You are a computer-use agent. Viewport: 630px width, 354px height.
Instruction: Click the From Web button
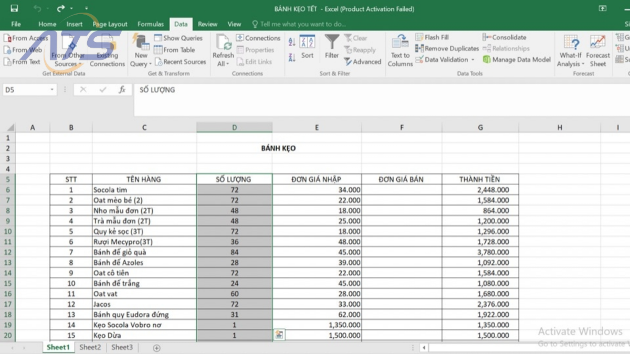(x=23, y=50)
